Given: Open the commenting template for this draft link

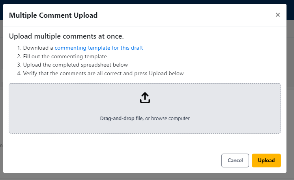Looking at the screenshot, I should point(99,48).
